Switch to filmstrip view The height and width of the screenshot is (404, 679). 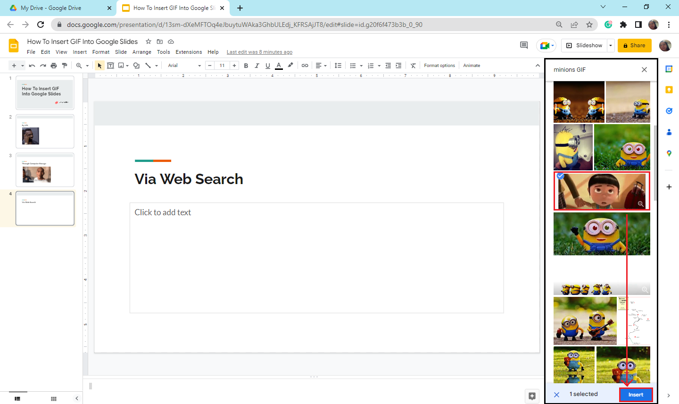click(17, 399)
